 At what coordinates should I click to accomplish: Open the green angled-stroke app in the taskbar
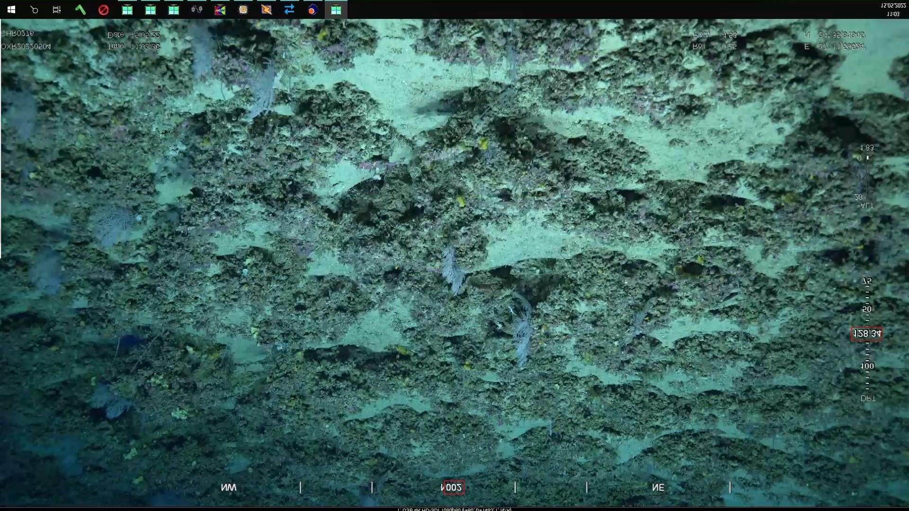point(80,9)
